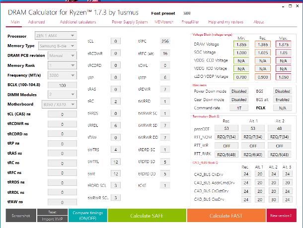
Task: Click the BCLK (100-104.8) input field
Action: pos(63,85)
